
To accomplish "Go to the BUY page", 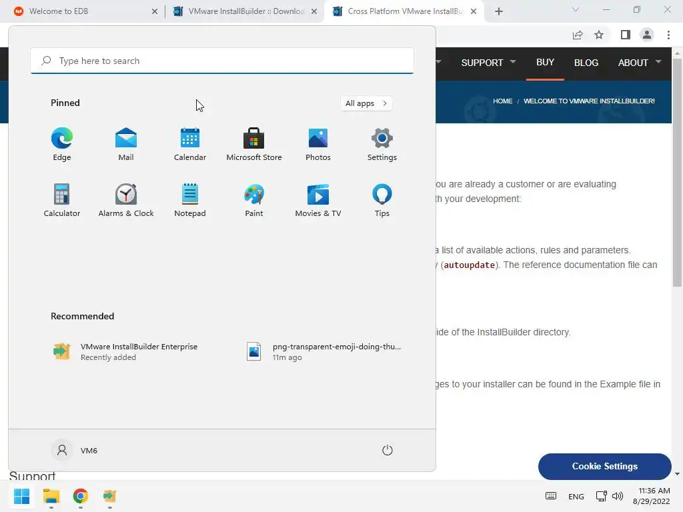I will pos(545,62).
